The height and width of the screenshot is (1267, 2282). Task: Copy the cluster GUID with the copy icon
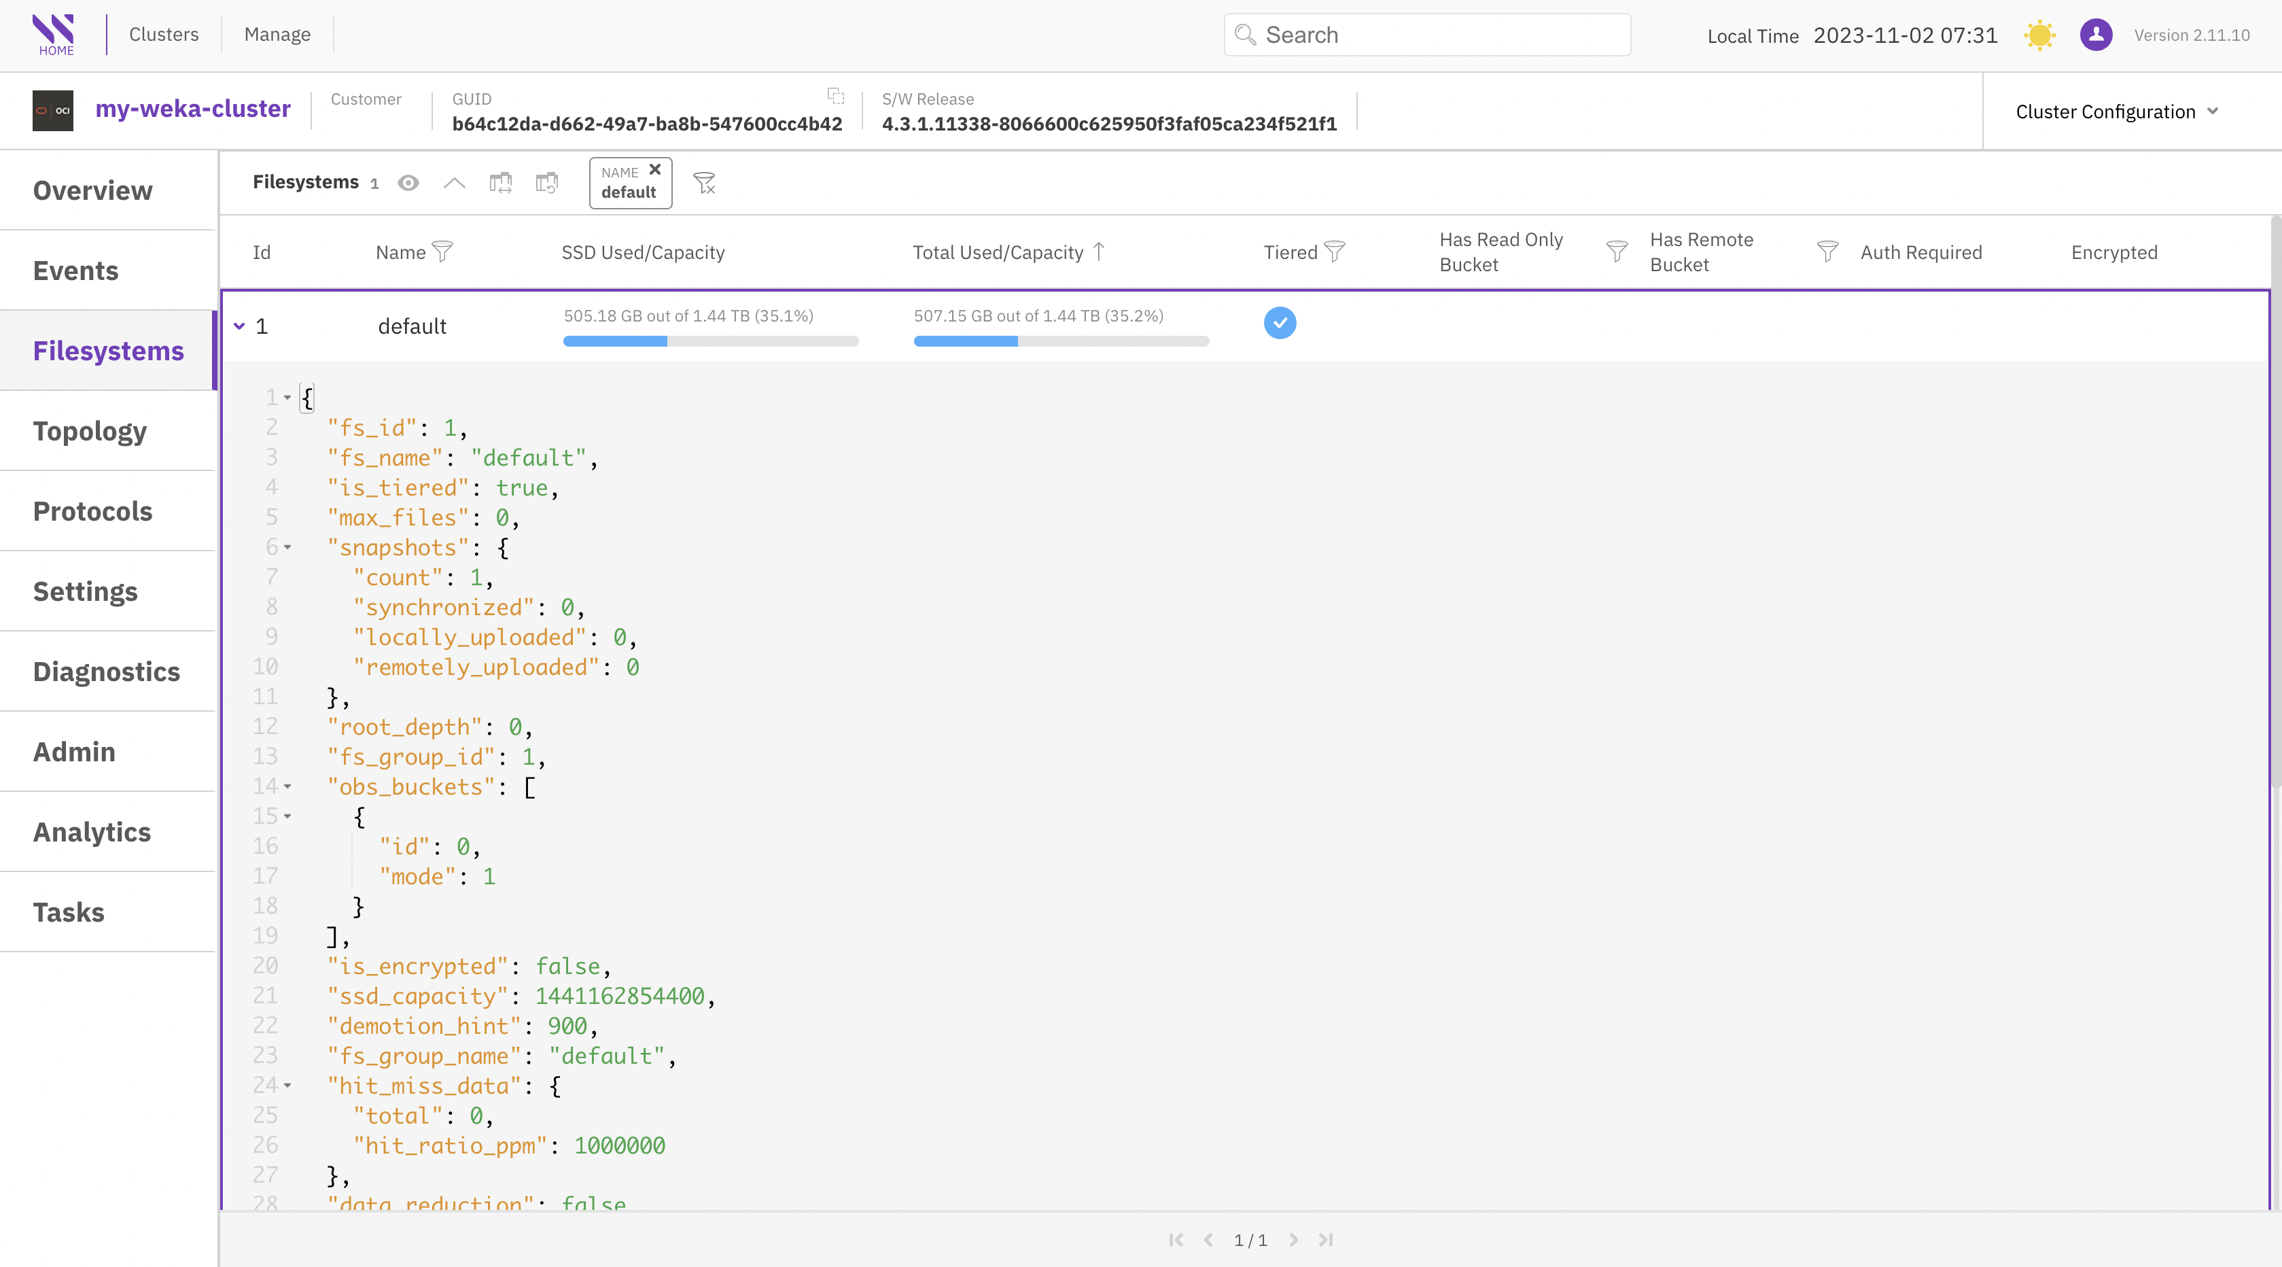pyautogui.click(x=835, y=96)
